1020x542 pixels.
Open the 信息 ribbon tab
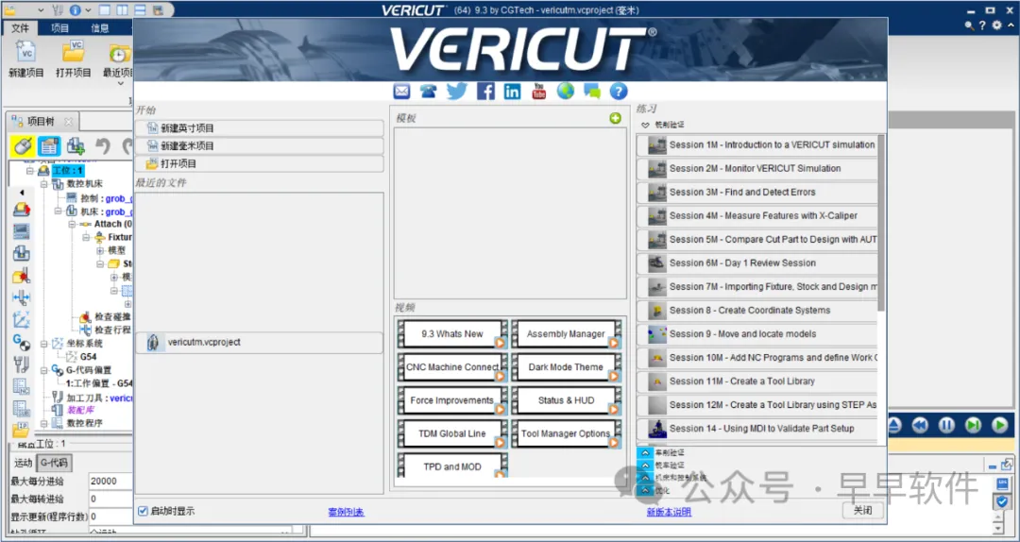[x=99, y=28]
